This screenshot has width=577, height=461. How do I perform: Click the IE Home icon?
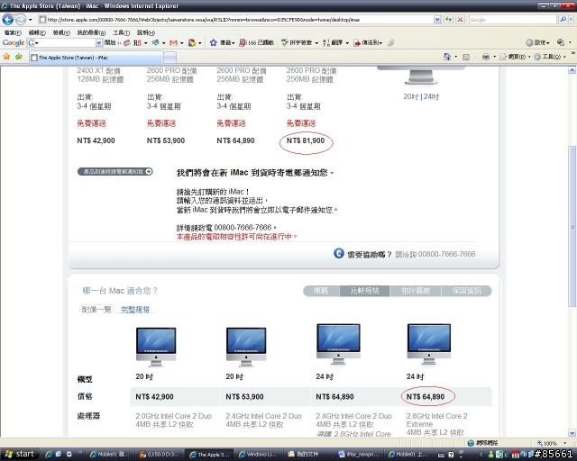click(447, 57)
